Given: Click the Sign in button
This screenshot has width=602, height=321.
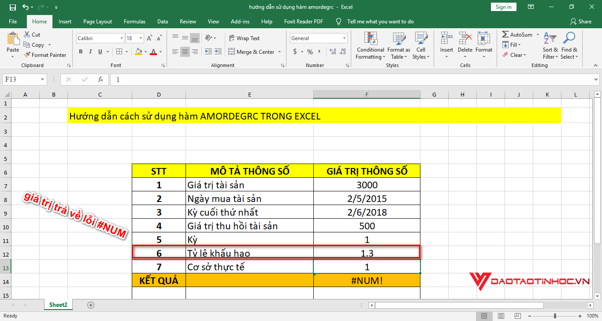Looking at the screenshot, I should [x=503, y=7].
